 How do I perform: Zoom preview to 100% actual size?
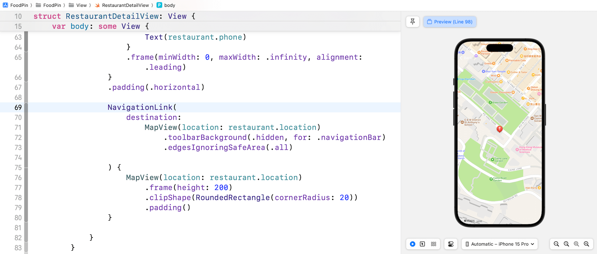pyautogui.click(x=567, y=244)
